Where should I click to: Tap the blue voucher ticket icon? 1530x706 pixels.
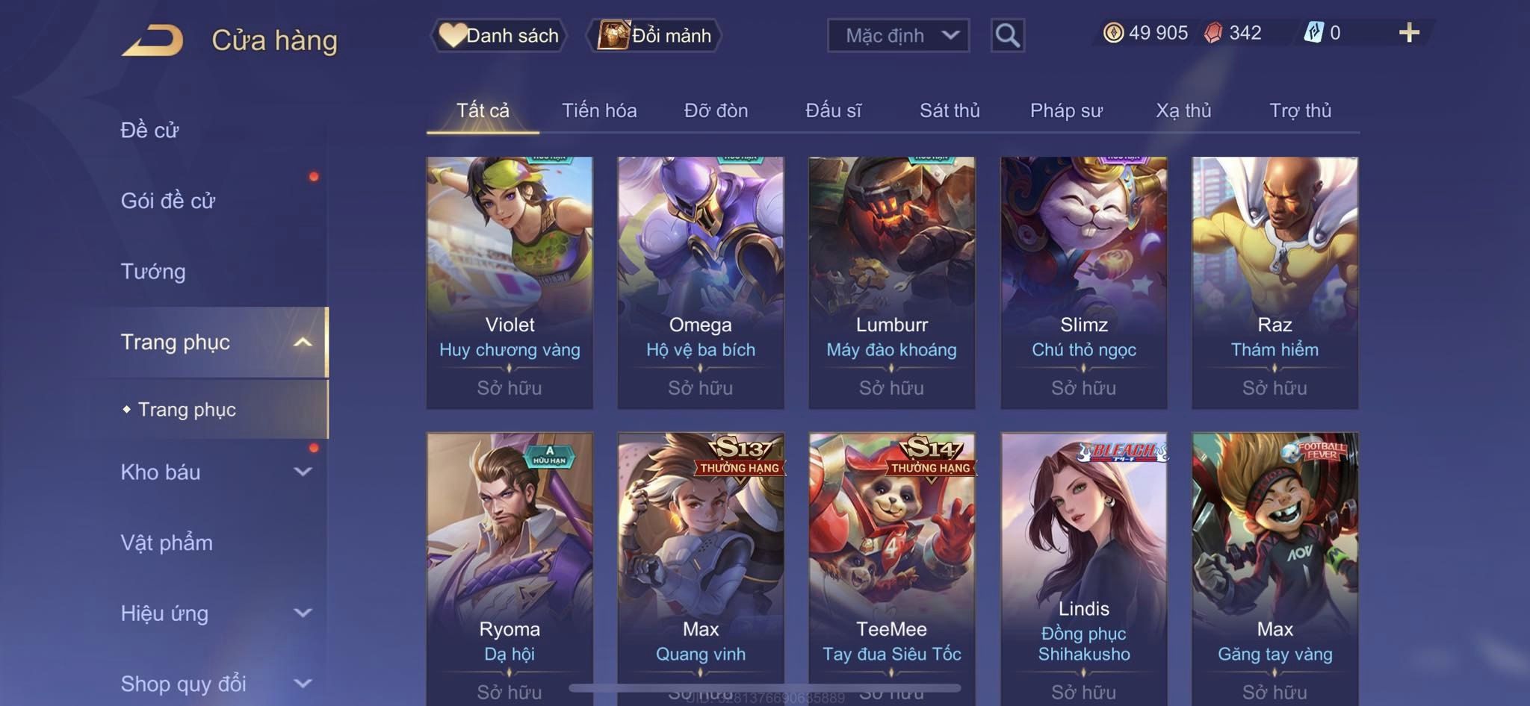click(x=1313, y=32)
